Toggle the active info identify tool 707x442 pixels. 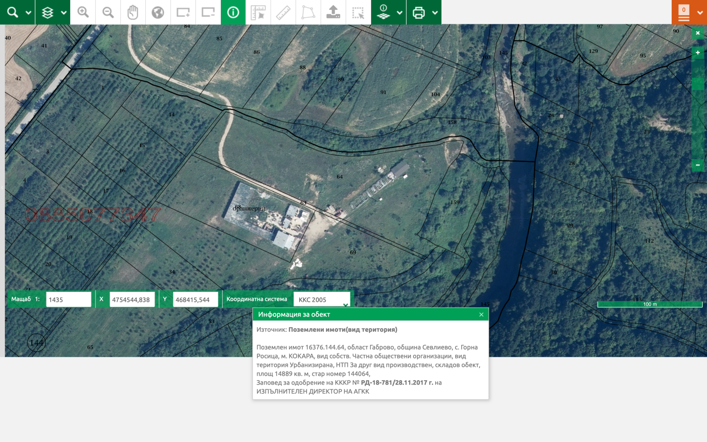pyautogui.click(x=233, y=12)
